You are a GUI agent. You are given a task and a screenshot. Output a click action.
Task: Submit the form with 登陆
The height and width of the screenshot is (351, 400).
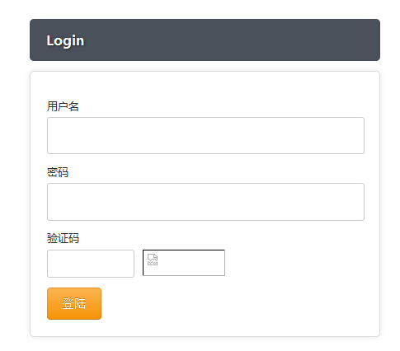point(74,303)
